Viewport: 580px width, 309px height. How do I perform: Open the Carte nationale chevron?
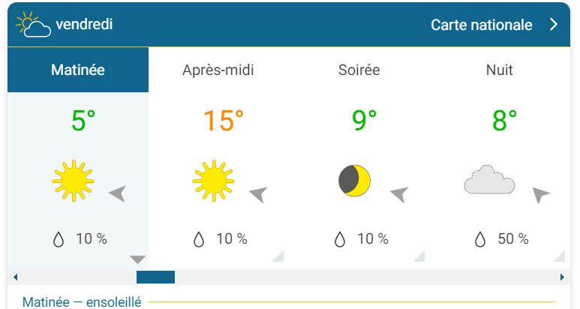tap(554, 25)
